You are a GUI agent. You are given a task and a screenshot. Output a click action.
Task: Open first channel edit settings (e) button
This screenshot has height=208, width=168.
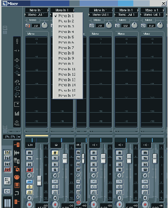pos(30,175)
